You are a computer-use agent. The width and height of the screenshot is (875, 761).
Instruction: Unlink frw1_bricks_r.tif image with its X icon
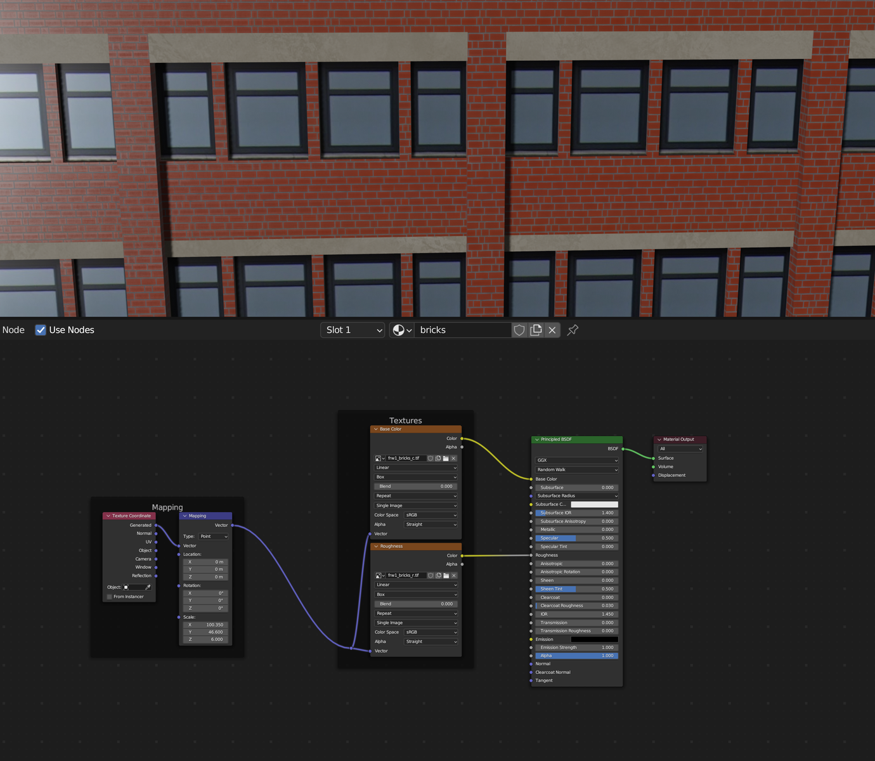[454, 576]
